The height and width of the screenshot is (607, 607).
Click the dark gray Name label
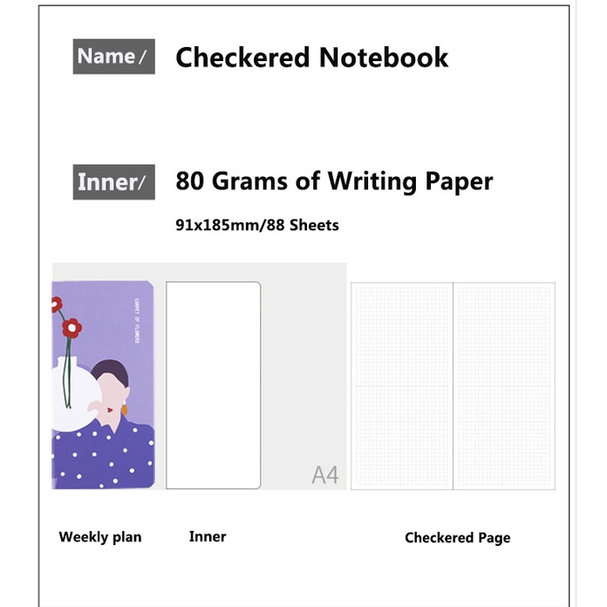coord(113,57)
